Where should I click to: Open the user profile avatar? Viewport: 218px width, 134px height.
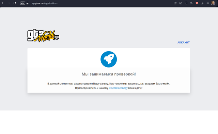213,3
